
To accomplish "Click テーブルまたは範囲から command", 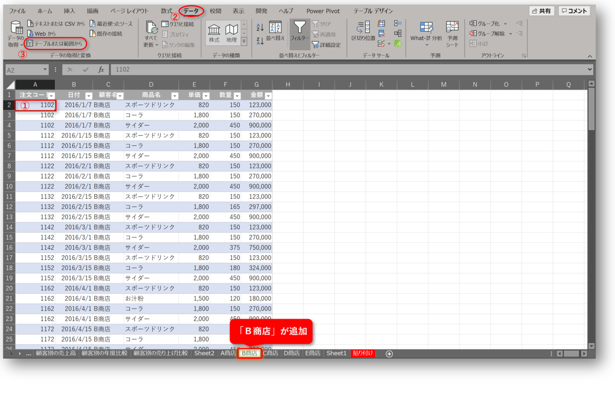I will [x=54, y=44].
